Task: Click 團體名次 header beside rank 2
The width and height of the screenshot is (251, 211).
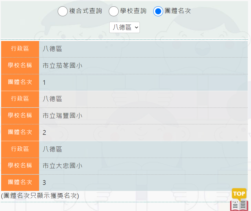Action: click(x=20, y=132)
